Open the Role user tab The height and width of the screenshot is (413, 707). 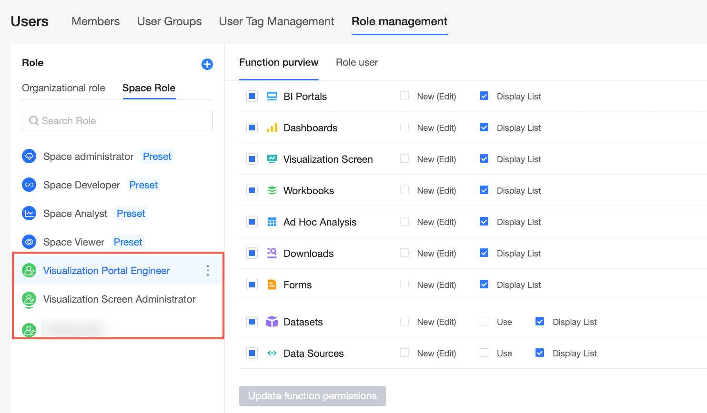[357, 62]
